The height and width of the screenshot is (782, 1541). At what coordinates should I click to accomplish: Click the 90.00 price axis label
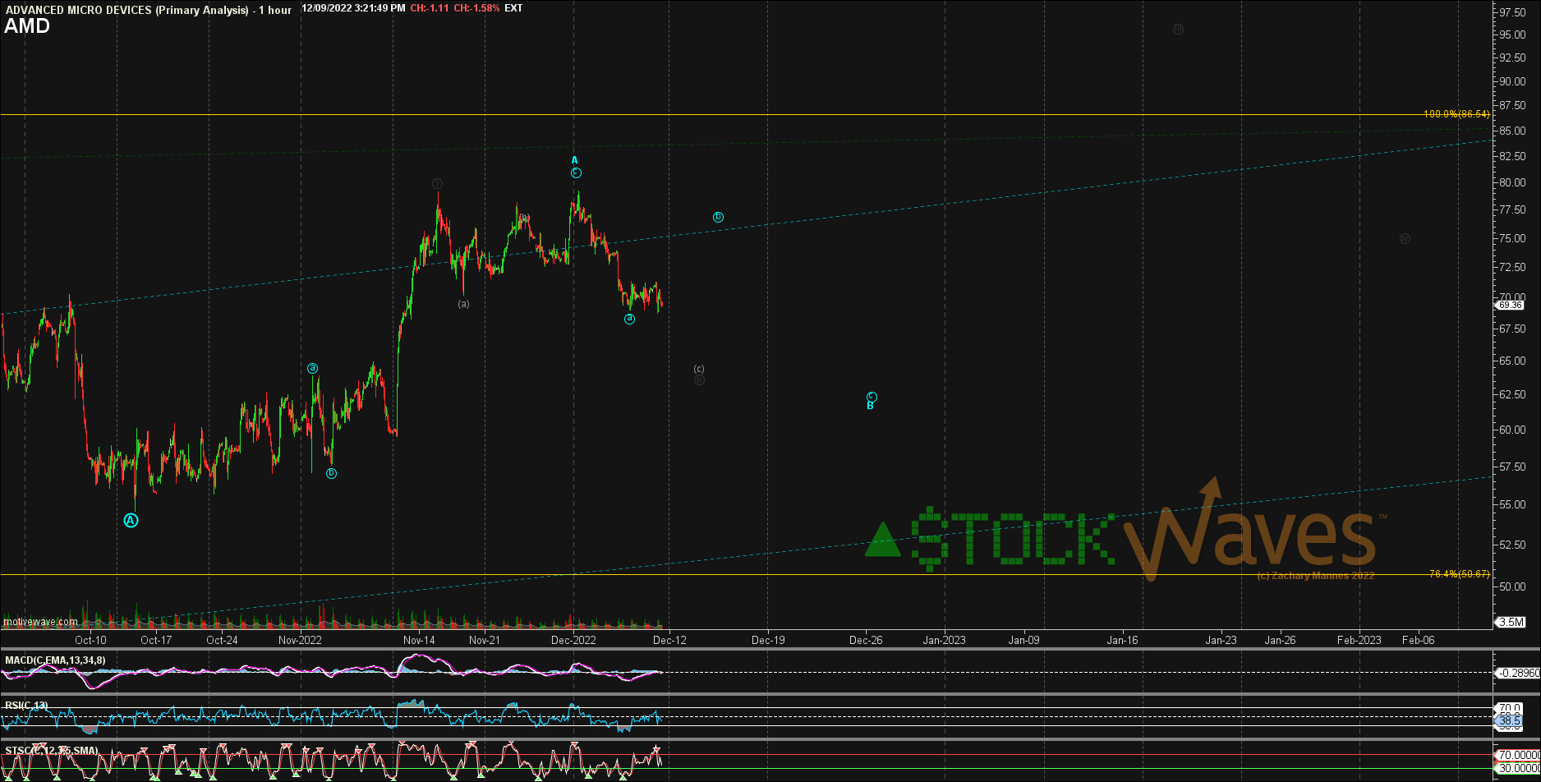pyautogui.click(x=1513, y=81)
